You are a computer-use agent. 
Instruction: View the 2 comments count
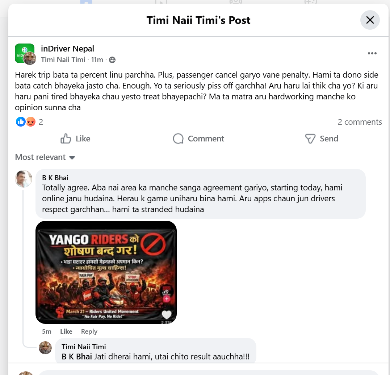360,122
